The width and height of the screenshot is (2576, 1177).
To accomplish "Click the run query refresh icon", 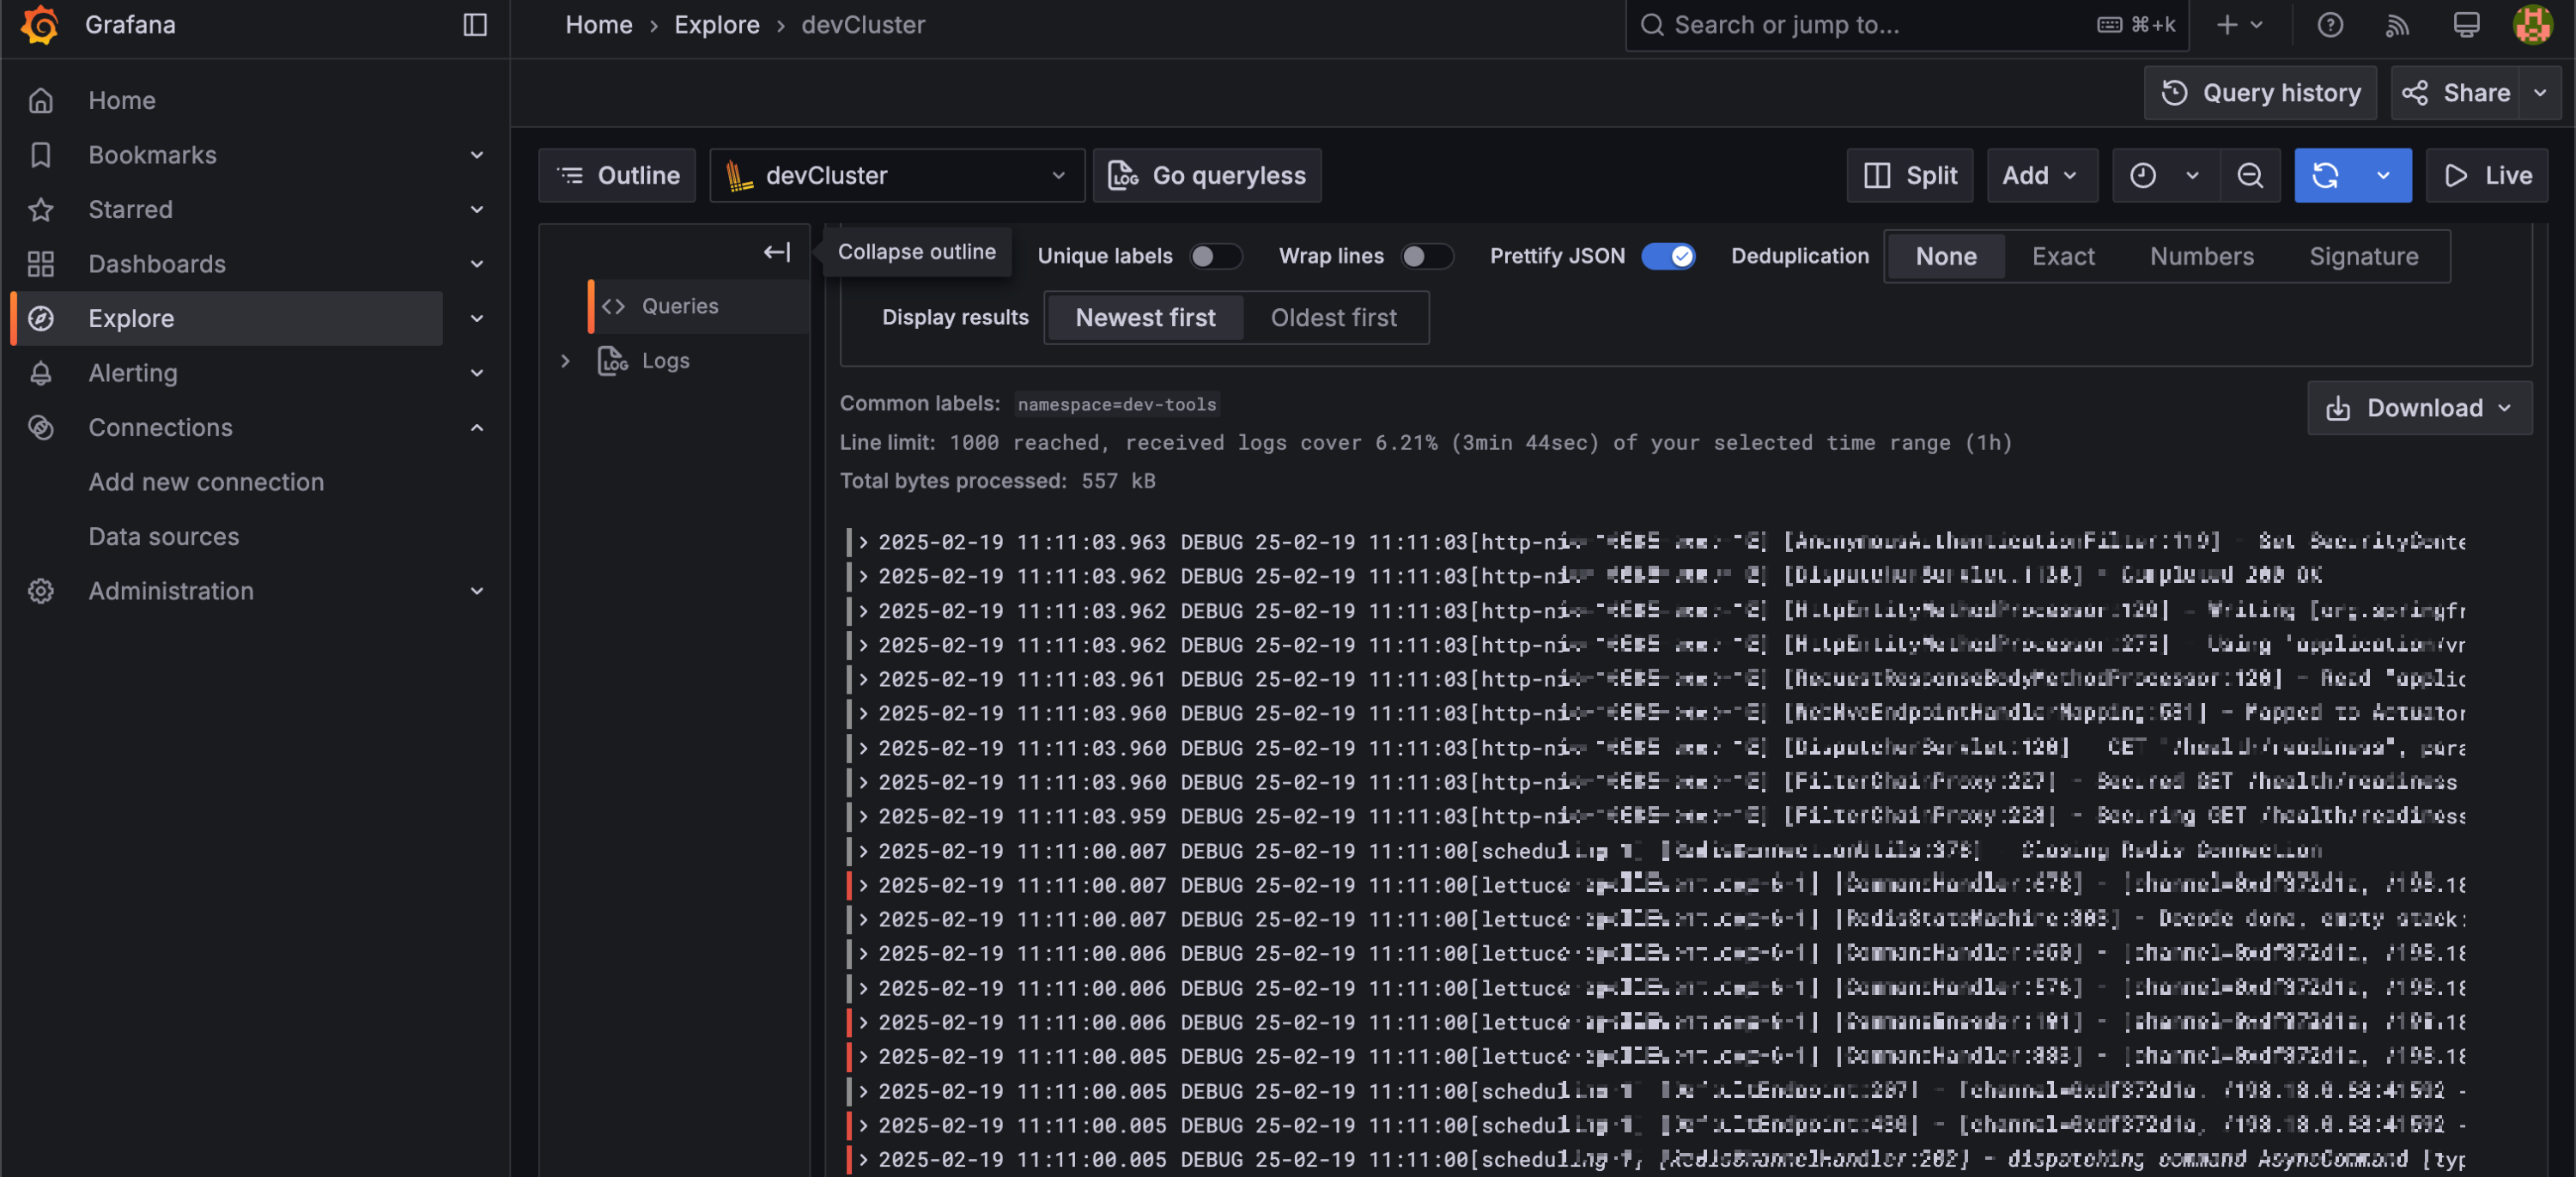I will [x=2325, y=175].
